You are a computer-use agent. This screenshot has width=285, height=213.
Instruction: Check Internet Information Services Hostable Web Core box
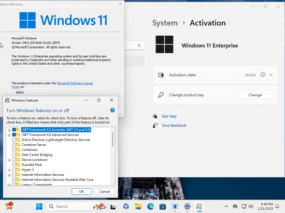tap(14, 179)
